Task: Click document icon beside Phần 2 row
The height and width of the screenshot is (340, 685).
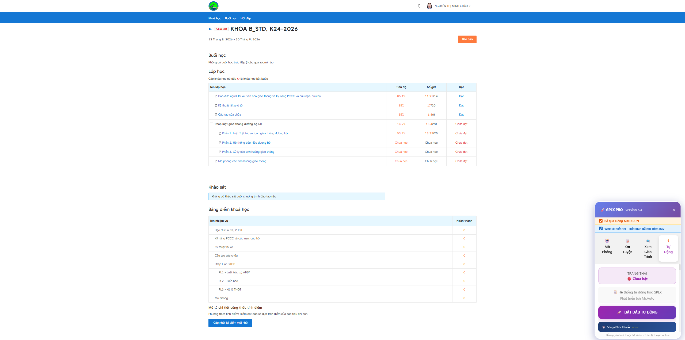Action: point(220,143)
